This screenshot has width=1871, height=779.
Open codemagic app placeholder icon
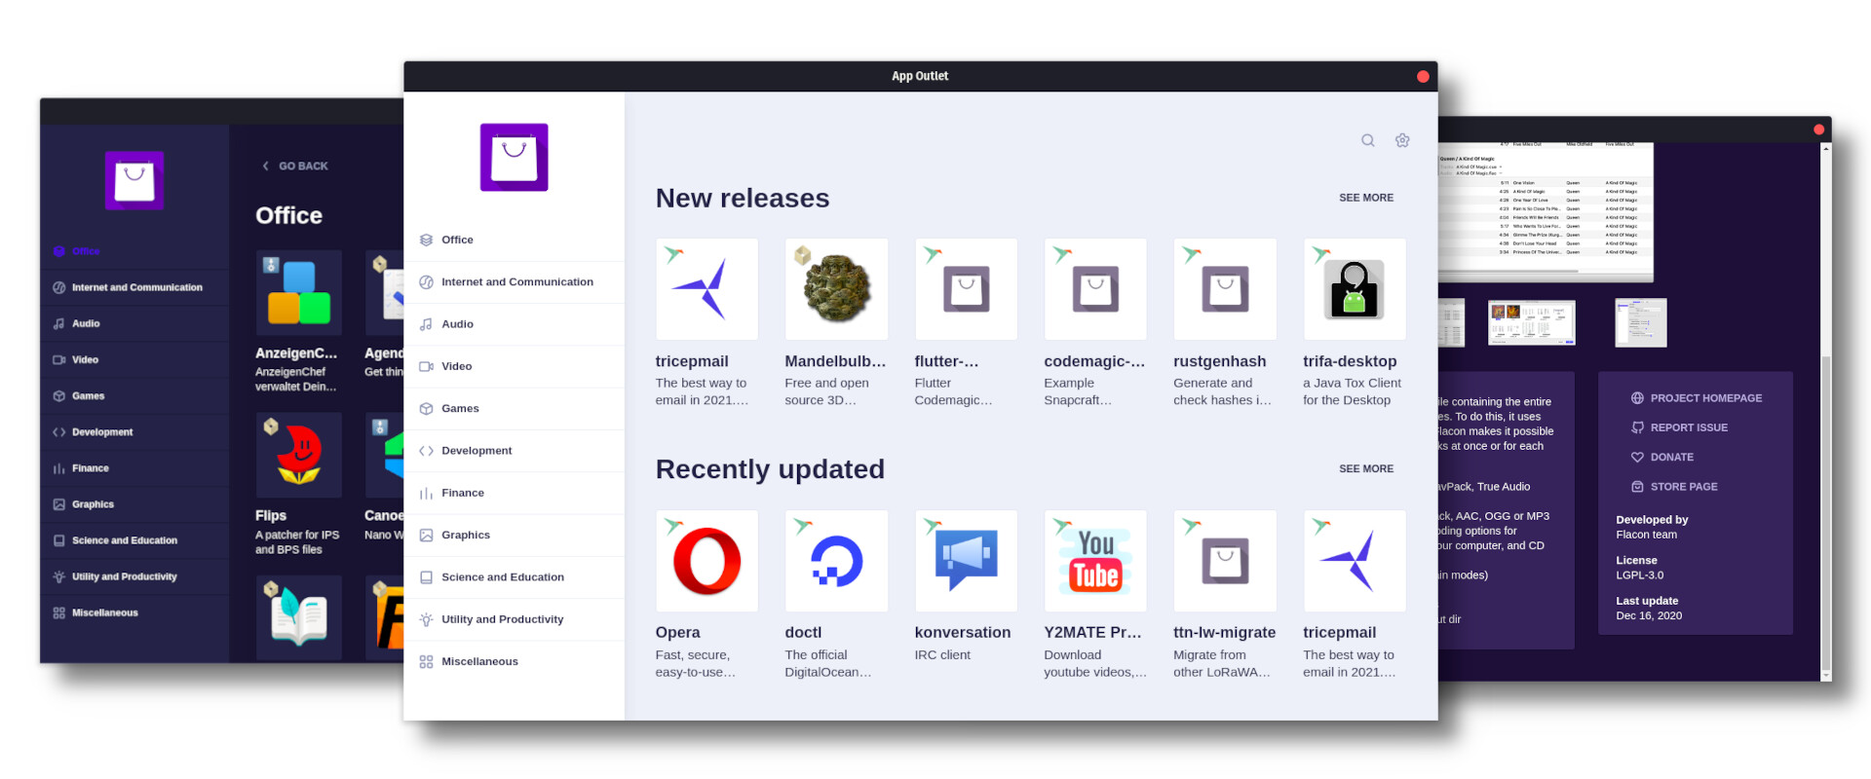click(1095, 289)
